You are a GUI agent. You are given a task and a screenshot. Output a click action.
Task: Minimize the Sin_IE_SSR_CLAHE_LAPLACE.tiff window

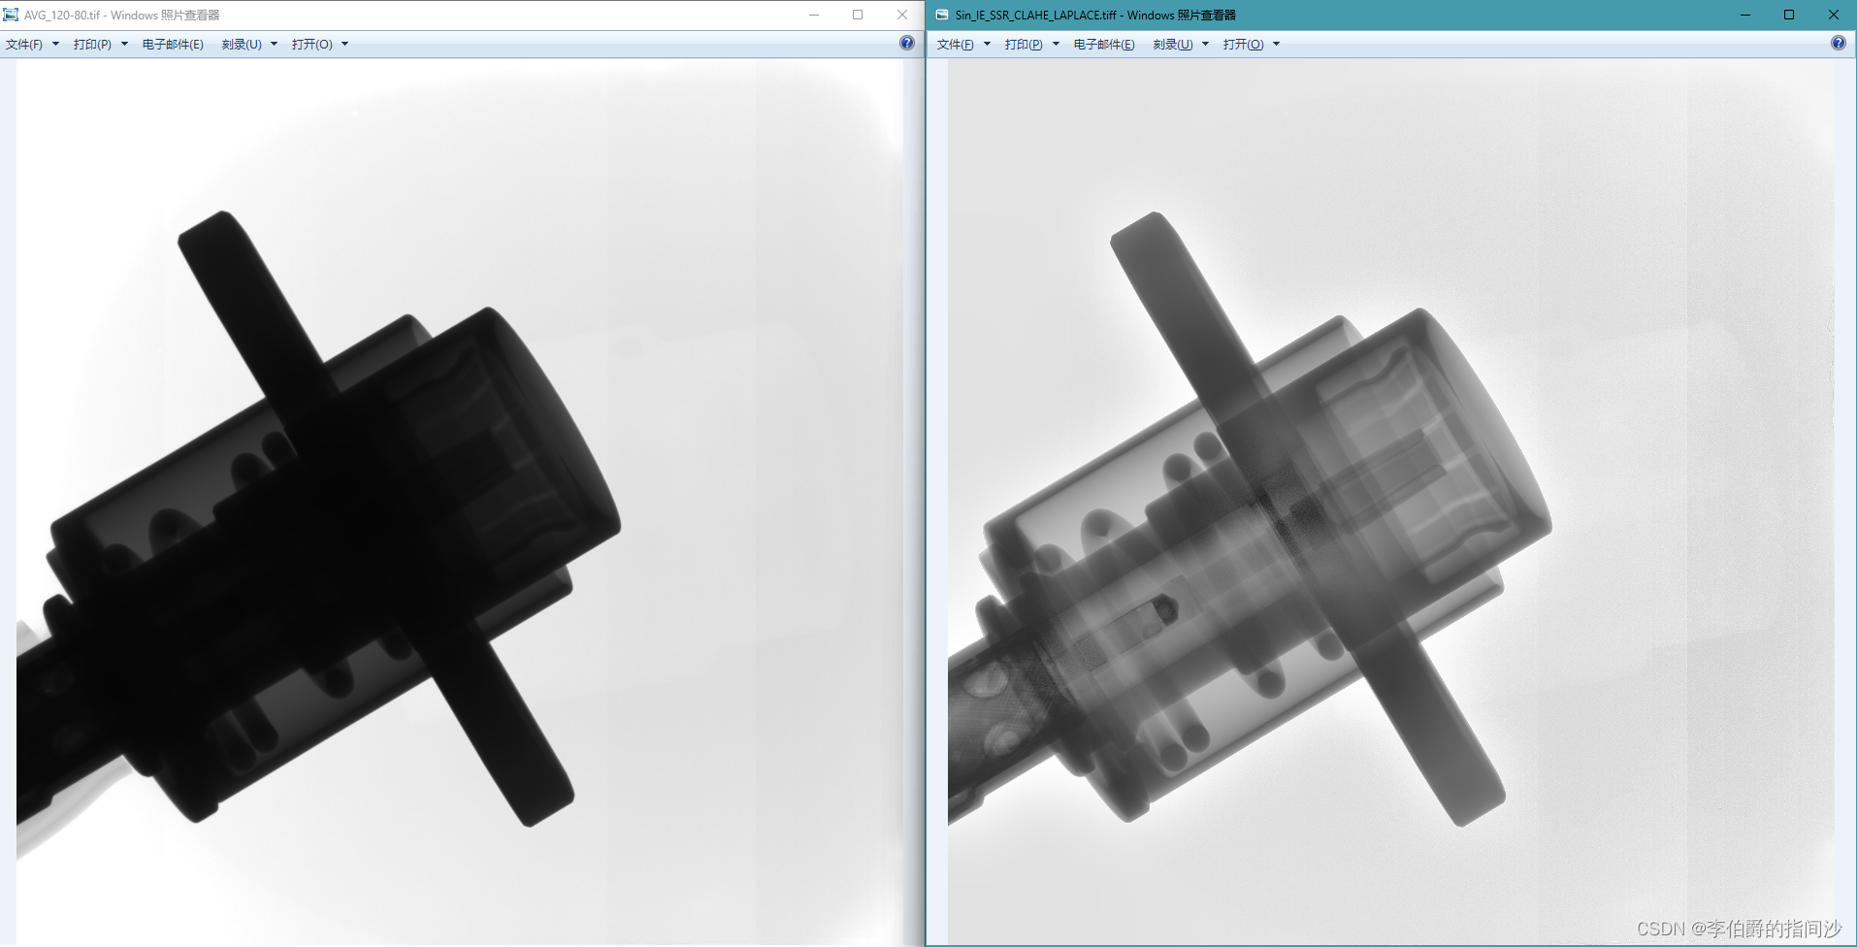coord(1745,15)
